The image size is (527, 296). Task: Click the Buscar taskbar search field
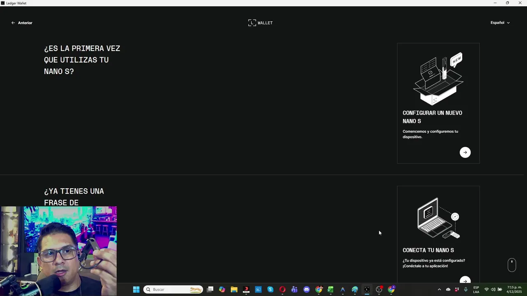[173, 289]
